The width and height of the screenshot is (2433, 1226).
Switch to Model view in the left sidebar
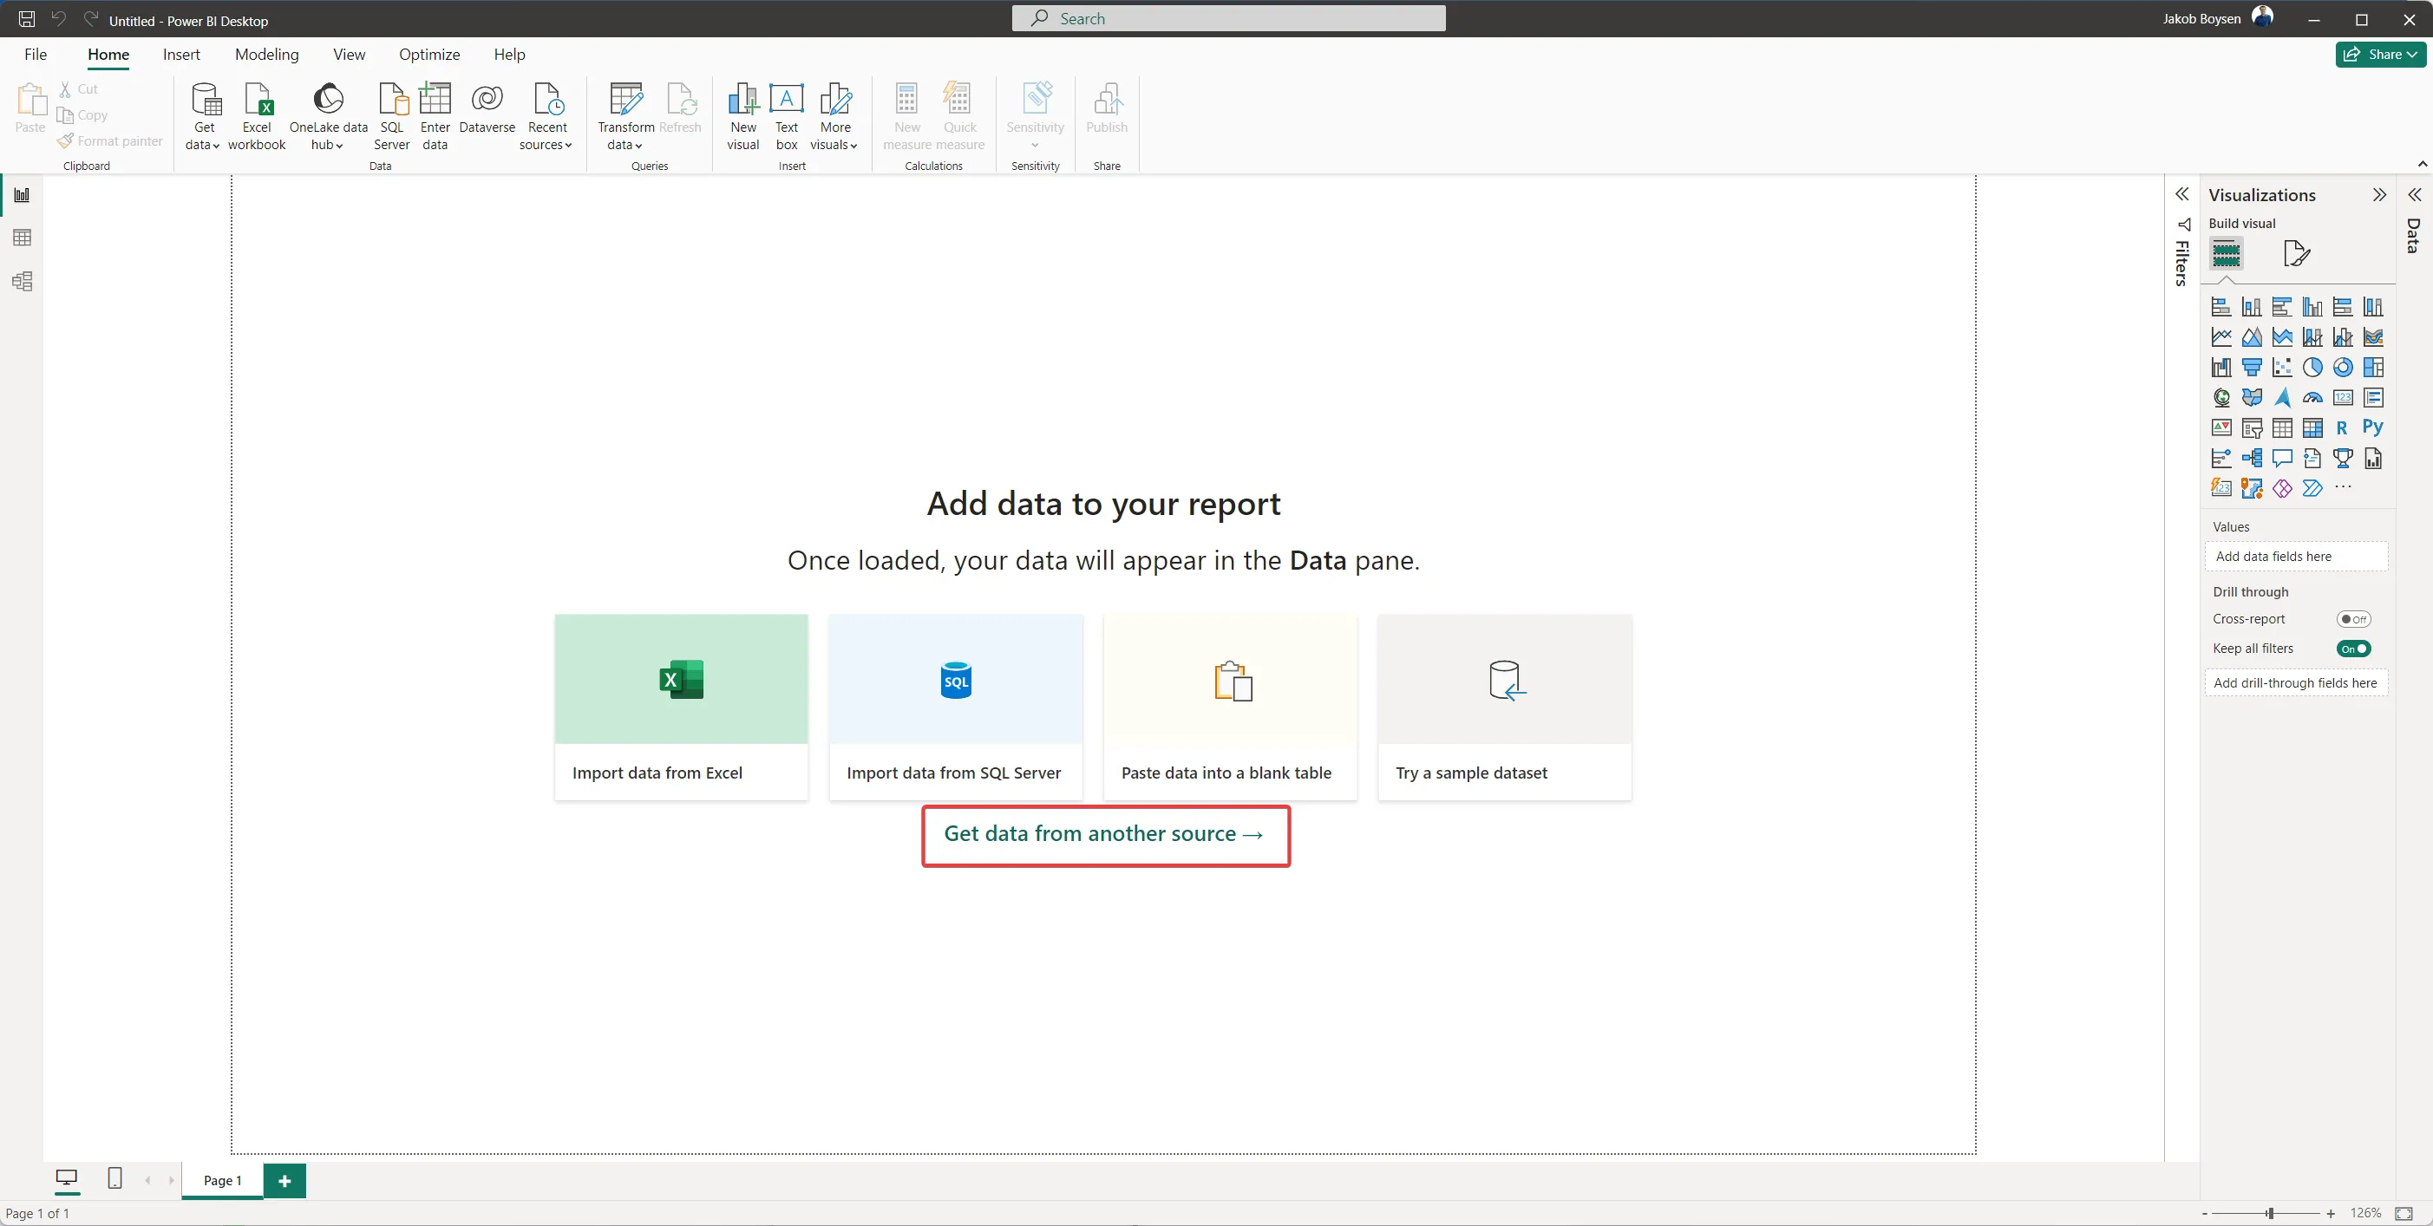pyautogui.click(x=22, y=280)
